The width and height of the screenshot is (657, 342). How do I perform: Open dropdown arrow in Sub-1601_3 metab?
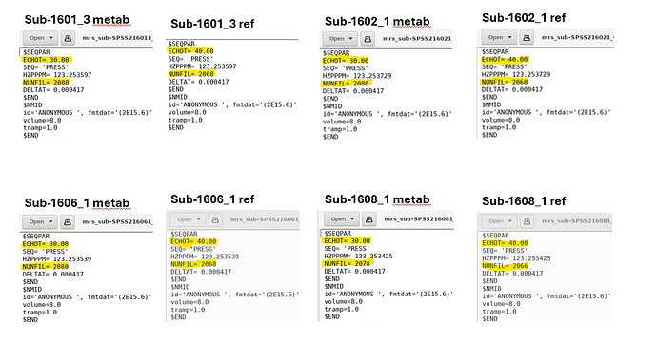[51, 38]
